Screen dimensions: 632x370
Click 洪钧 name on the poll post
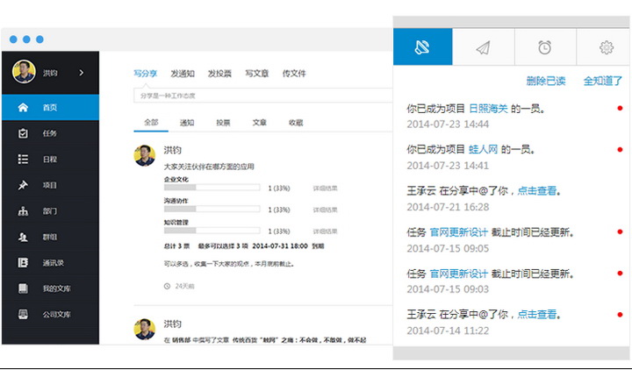173,150
